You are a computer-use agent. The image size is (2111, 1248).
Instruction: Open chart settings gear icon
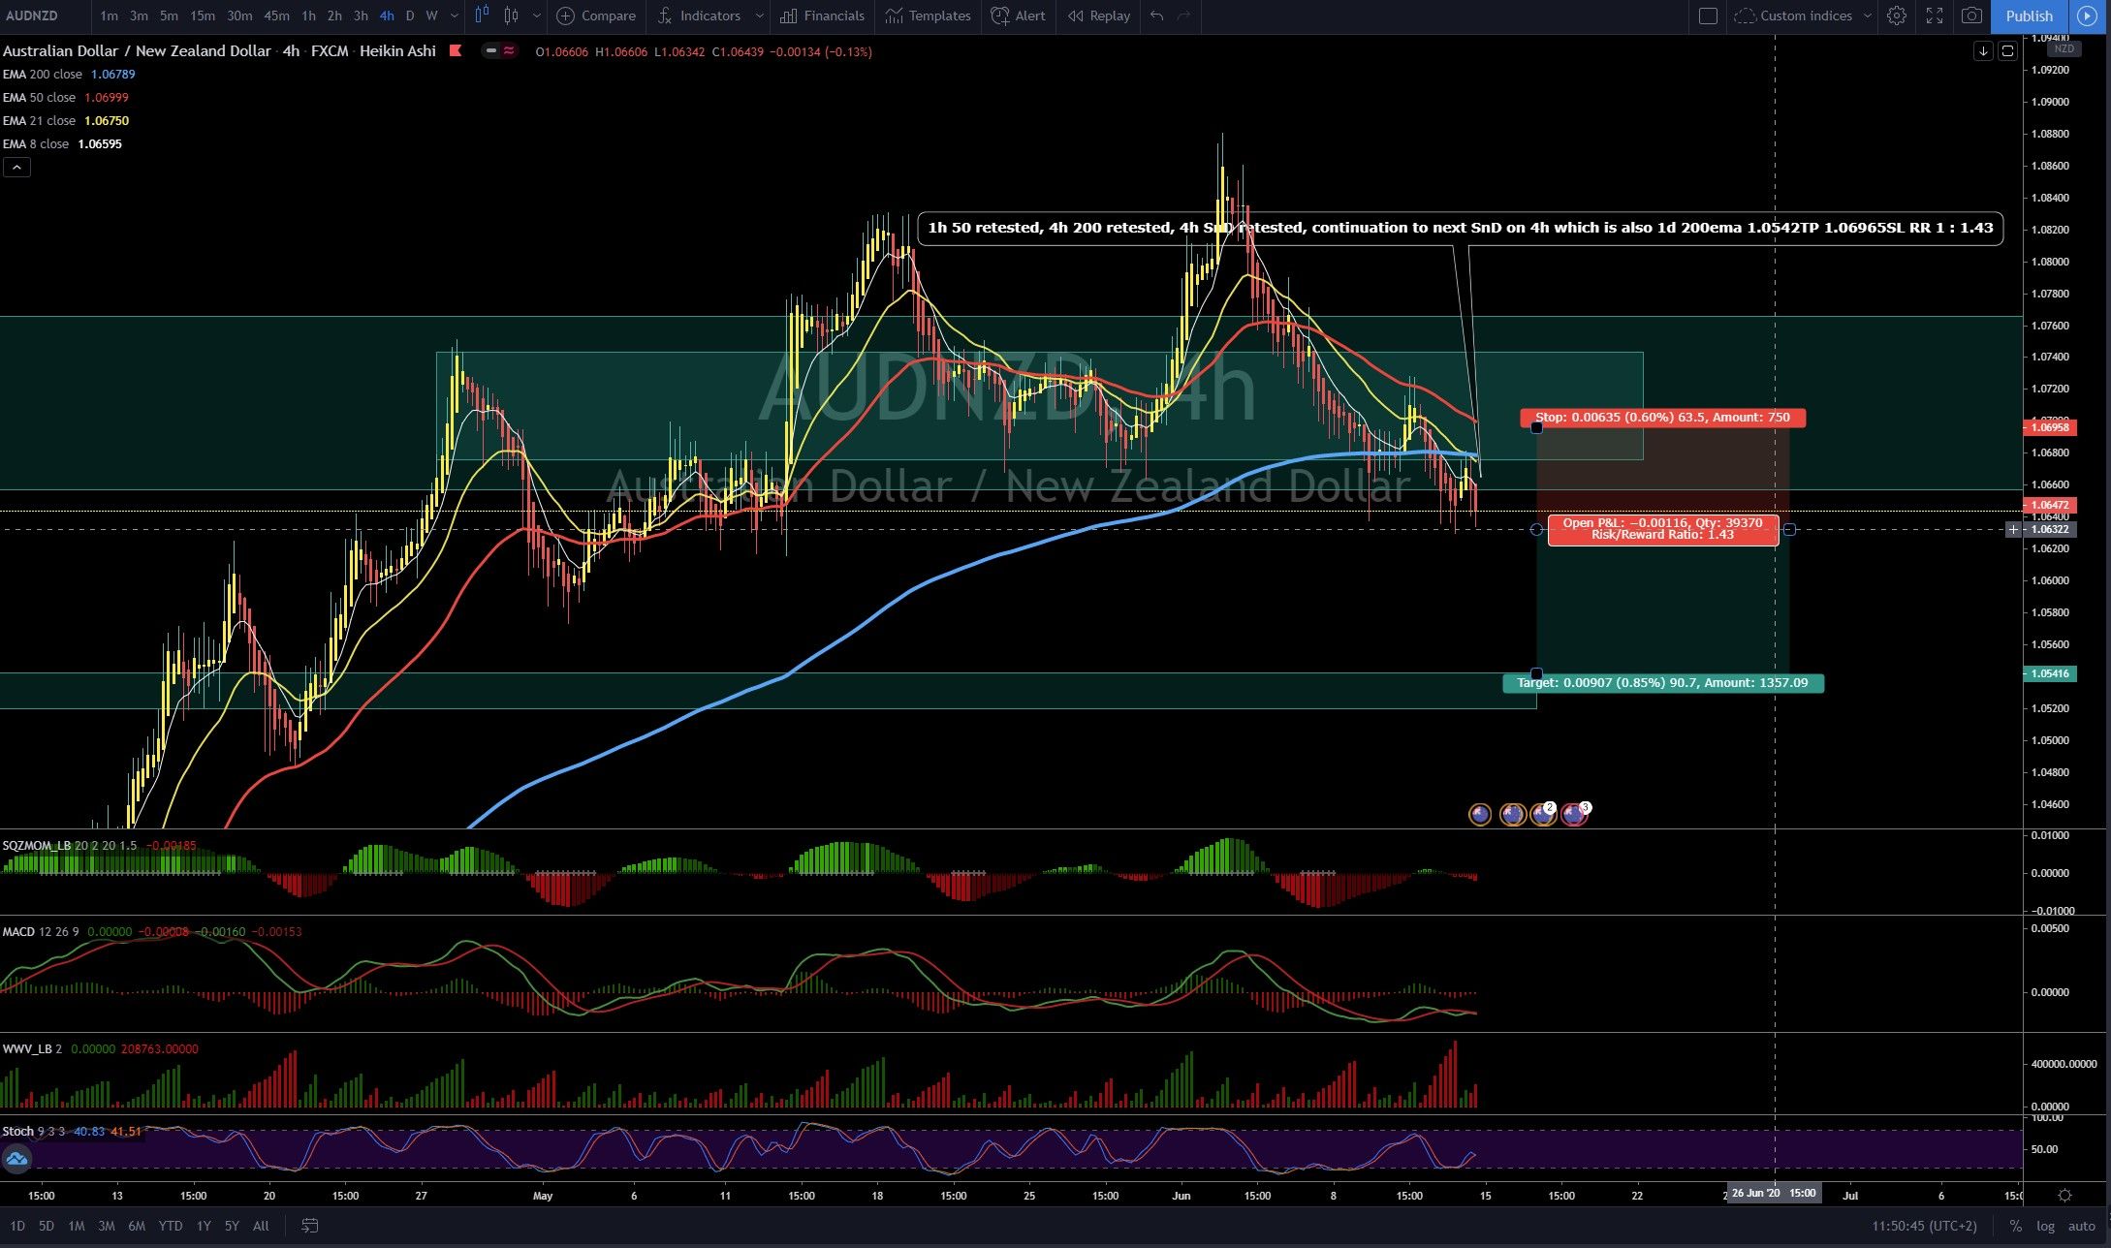[x=1897, y=16]
